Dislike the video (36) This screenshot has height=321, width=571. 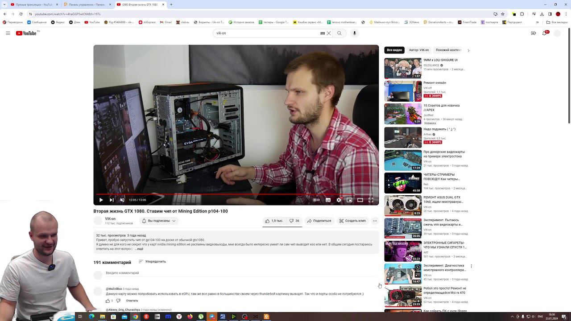(x=294, y=221)
